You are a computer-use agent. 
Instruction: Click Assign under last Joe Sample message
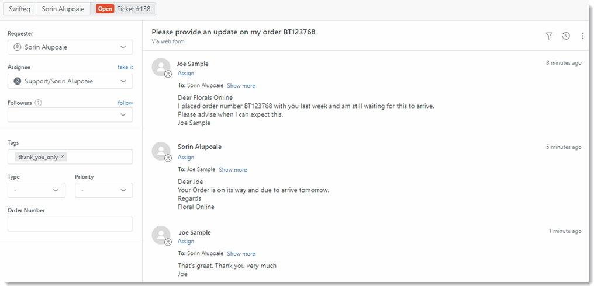(186, 242)
